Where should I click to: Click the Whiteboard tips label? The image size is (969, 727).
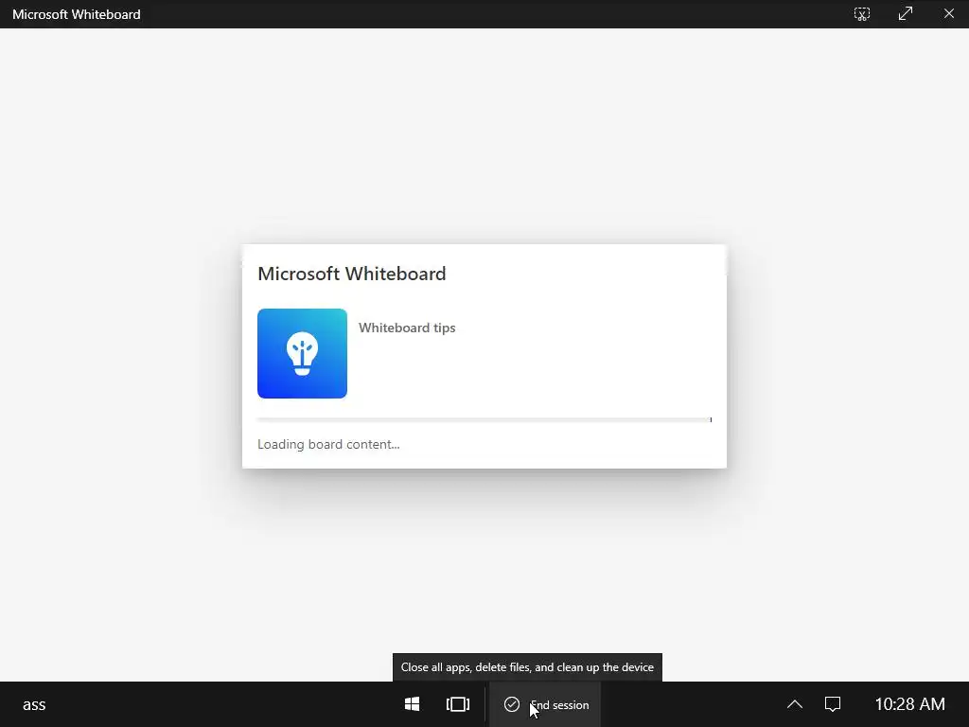pyautogui.click(x=407, y=328)
